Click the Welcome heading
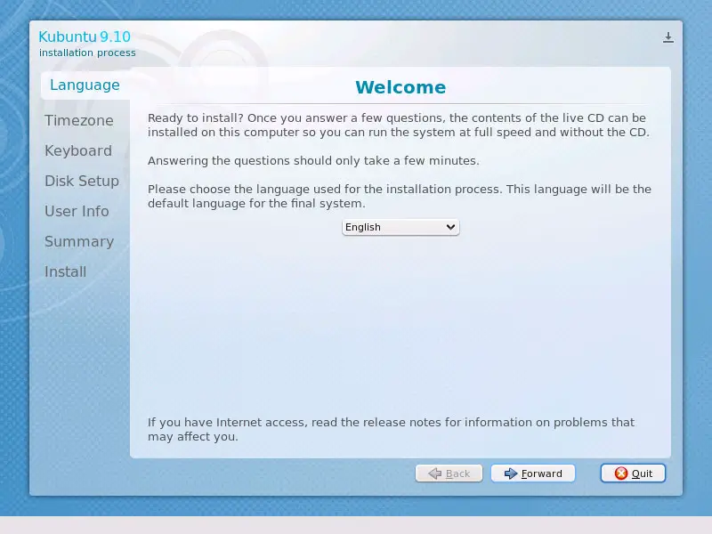 coord(400,87)
